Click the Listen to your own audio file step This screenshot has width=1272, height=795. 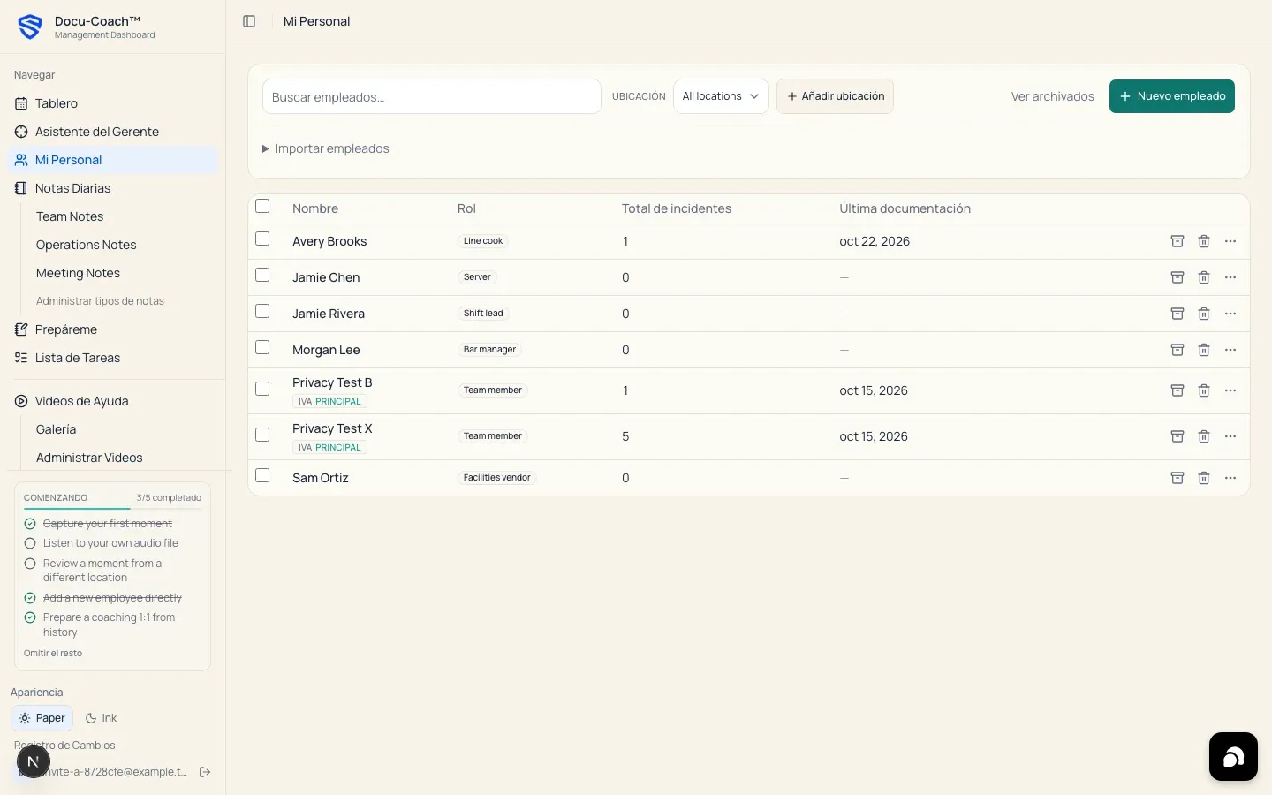tap(110, 543)
